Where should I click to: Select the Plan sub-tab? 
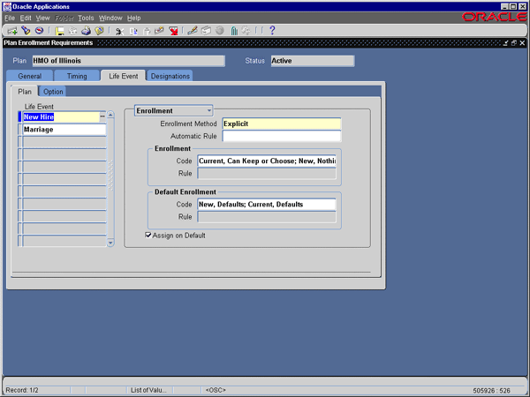(x=25, y=92)
